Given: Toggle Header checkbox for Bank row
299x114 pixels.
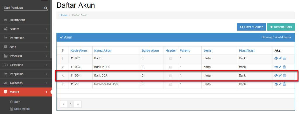Looking at the screenshot, I should 171,59.
